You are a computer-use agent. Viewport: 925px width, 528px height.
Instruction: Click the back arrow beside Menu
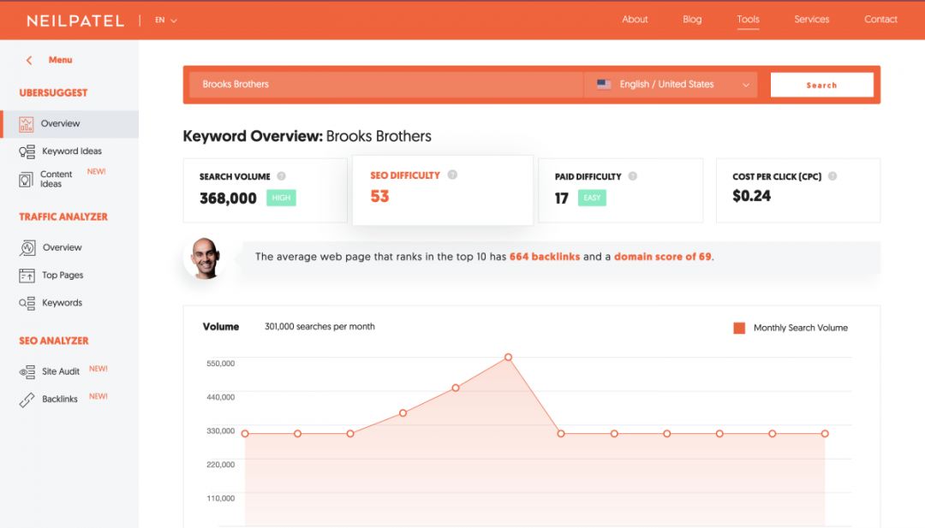(29, 60)
